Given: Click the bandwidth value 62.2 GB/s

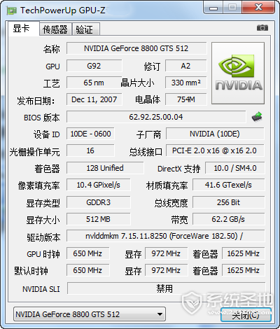Looking at the screenshot, I should click(229, 219).
